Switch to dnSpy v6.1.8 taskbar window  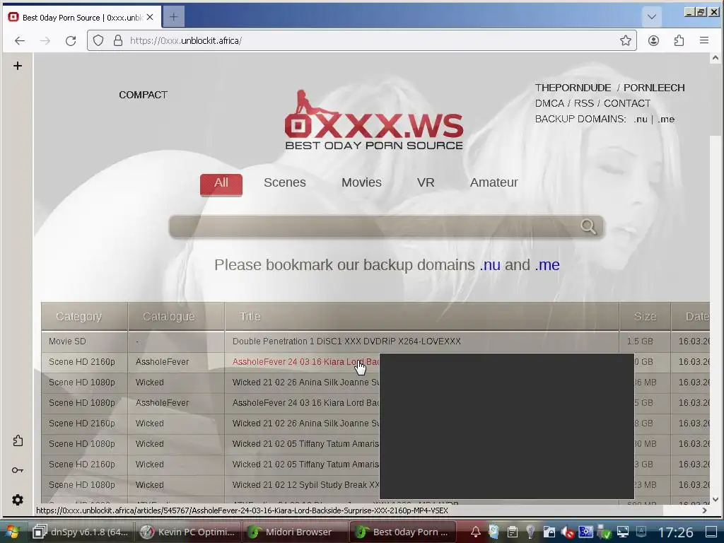[x=81, y=532]
